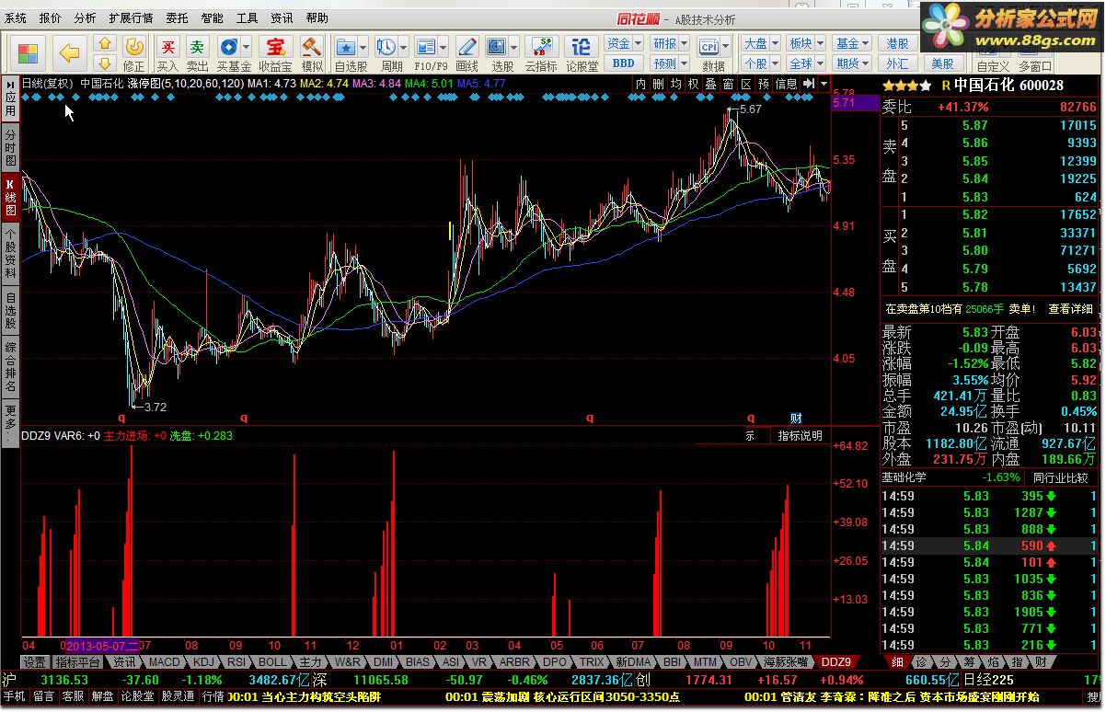Click the 外汇 button
This screenshot has width=1106, height=712.
[898, 63]
